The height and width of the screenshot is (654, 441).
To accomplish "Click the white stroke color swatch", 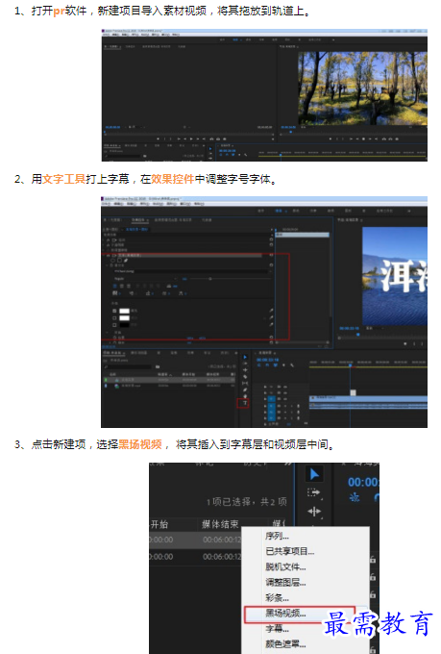I will pyautogui.click(x=124, y=317).
